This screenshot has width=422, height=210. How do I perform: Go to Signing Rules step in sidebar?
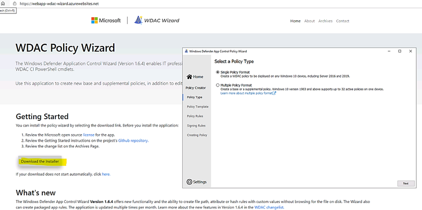coord(196,126)
